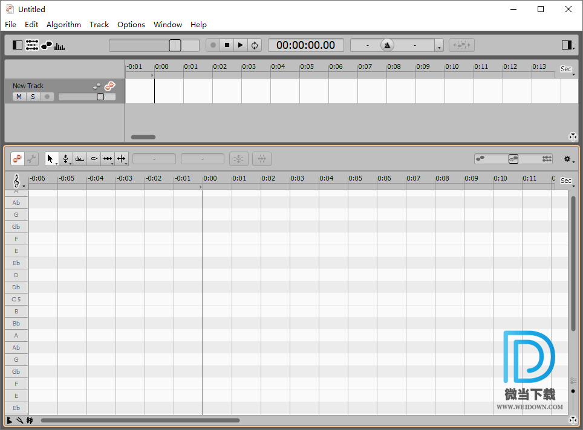Screen dimensions: 583x430
Task: Select the Timing tool
Action: (108, 159)
